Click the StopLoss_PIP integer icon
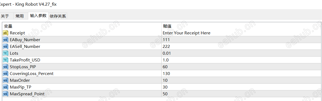This screenshot has width=322, height=101. tap(6, 67)
